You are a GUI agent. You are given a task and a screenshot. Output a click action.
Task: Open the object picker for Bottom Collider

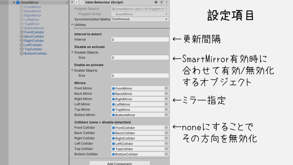point(166,154)
